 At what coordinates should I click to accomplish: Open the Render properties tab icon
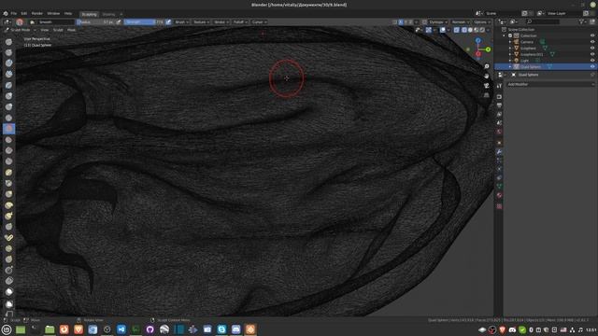tap(499, 96)
